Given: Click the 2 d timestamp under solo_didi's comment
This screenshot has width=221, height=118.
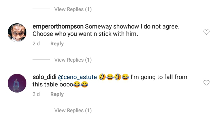Looking at the screenshot, I should pos(36,94).
